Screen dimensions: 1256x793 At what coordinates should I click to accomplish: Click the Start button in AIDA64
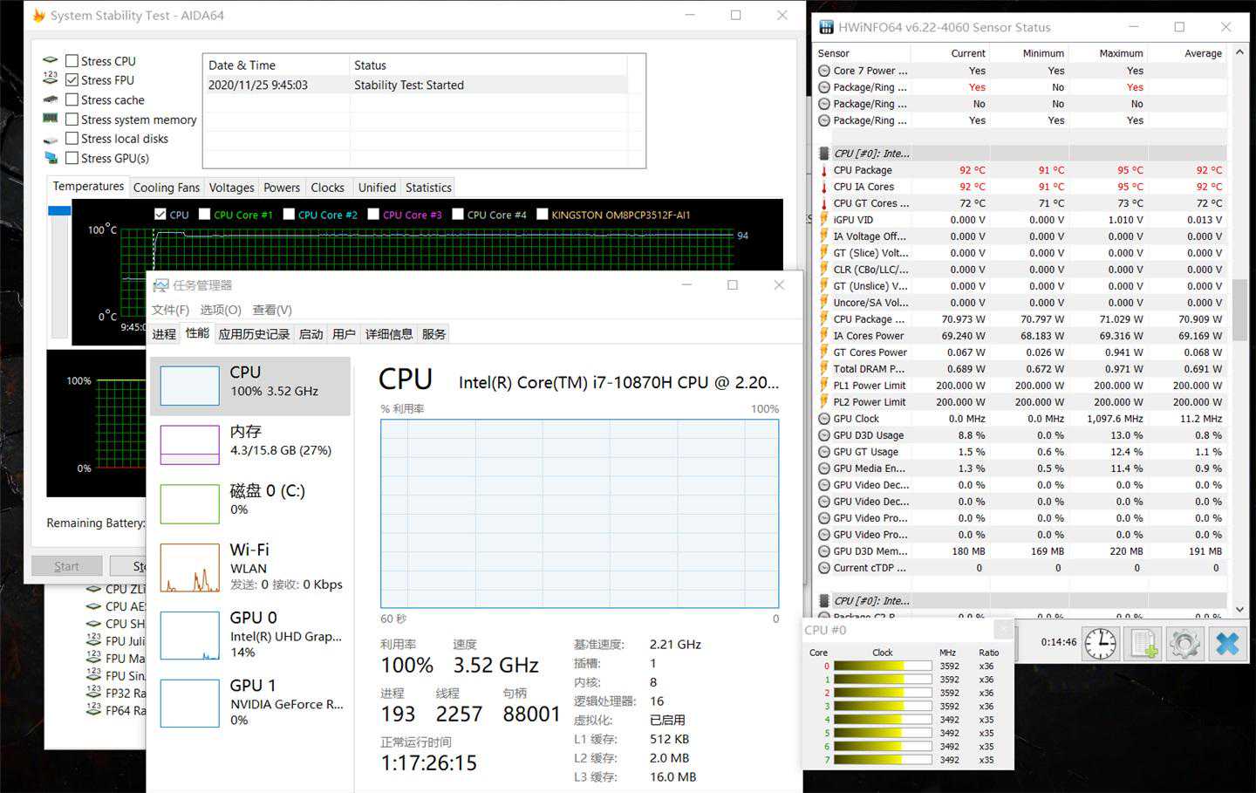point(66,566)
